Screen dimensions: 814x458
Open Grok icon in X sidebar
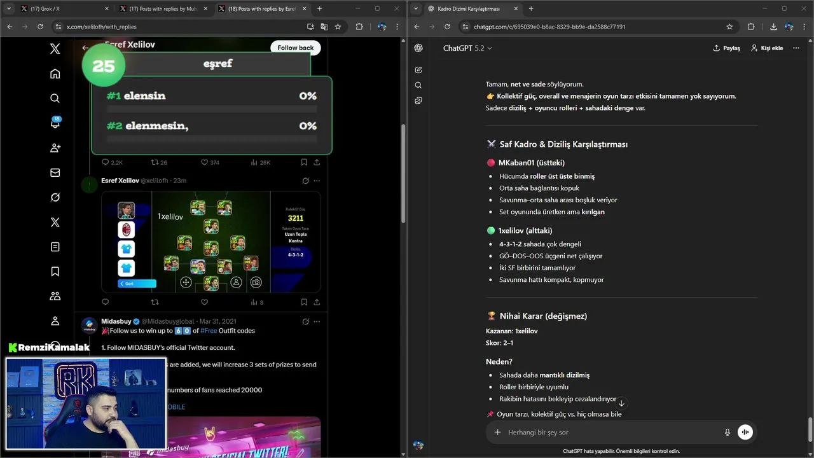point(55,198)
